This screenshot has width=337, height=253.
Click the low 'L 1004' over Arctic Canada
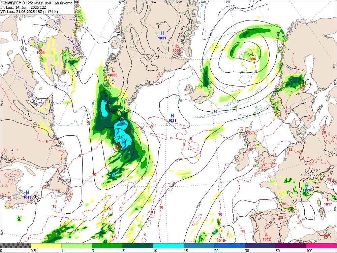(40, 50)
